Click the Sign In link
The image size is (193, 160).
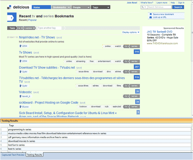point(181,3)
